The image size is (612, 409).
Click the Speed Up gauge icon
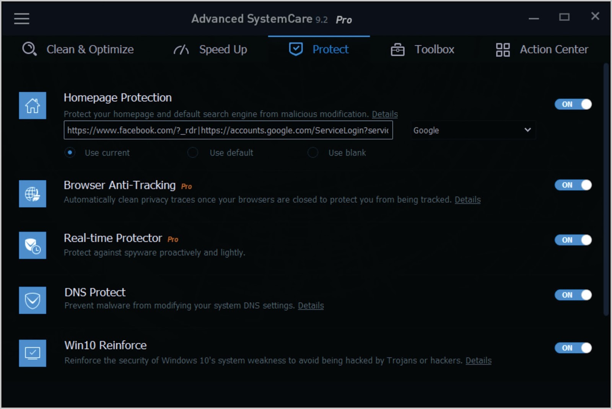coord(181,49)
